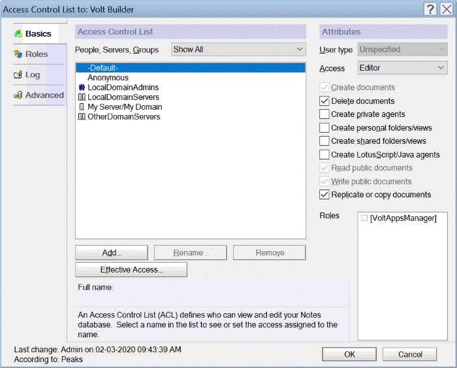Click the Roles list box area

403,276
